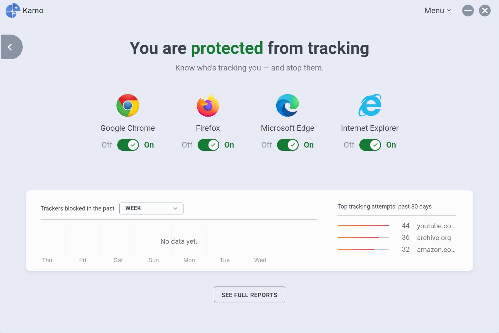Click the SEE FULL REPORTS button
499x333 pixels.
249,294
